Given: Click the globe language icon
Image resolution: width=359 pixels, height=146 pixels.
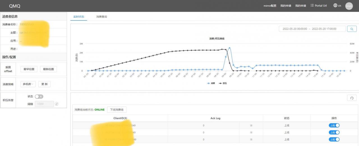Looking at the screenshot, I should click(x=335, y=6).
